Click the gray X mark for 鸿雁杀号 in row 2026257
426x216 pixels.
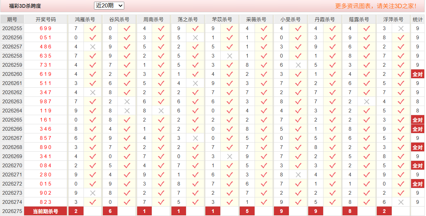pyautogui.click(x=93, y=47)
